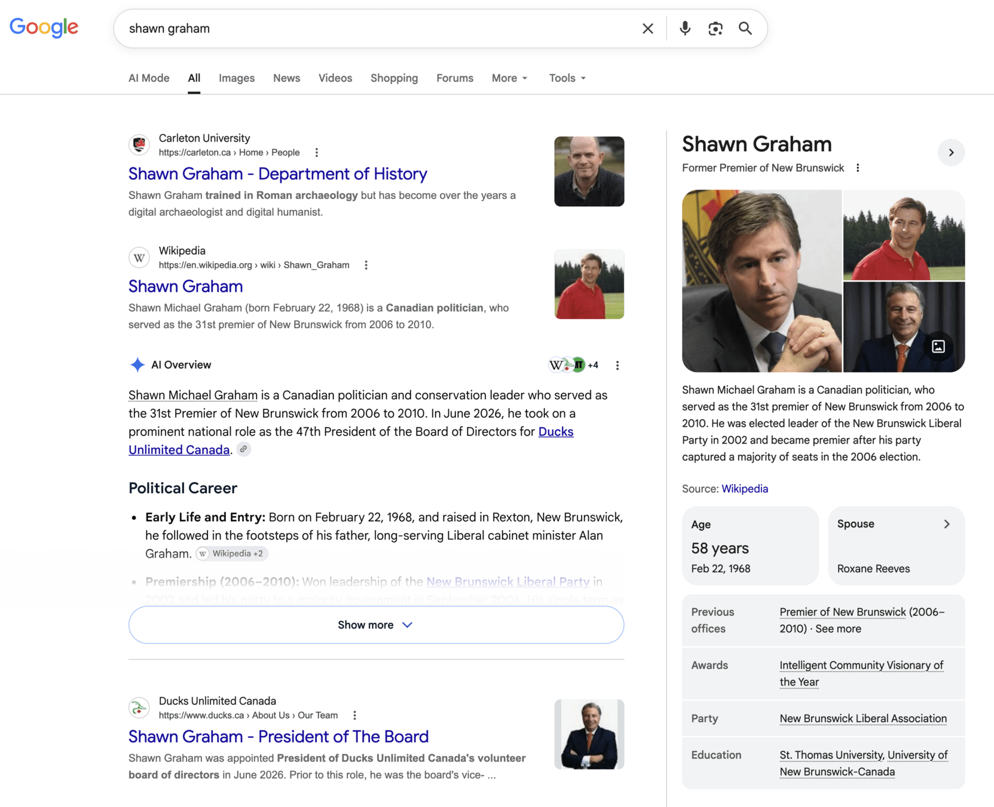Image resolution: width=994 pixels, height=807 pixels.
Task: Click the Shawn Graham knowledge panel heading
Action: (x=757, y=144)
